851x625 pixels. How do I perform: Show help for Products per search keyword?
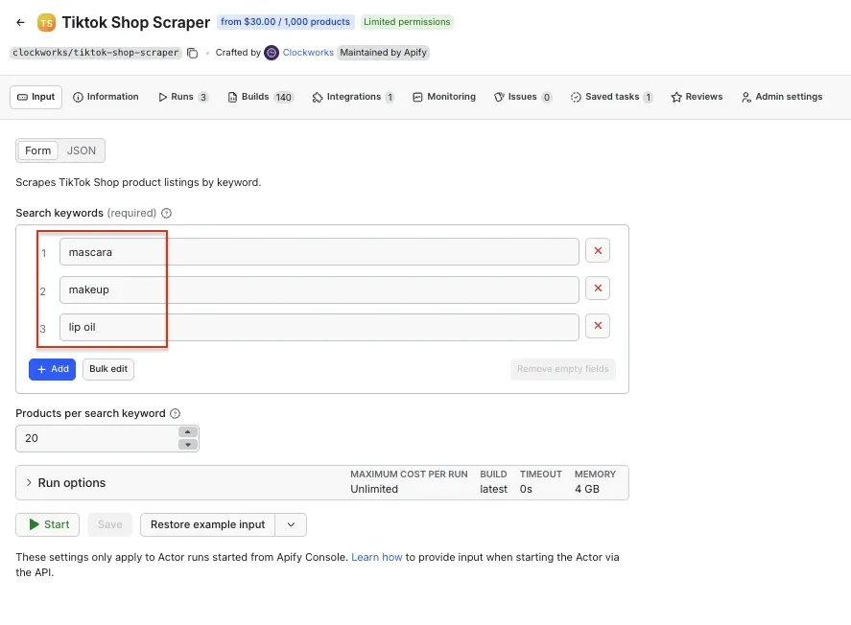click(175, 413)
